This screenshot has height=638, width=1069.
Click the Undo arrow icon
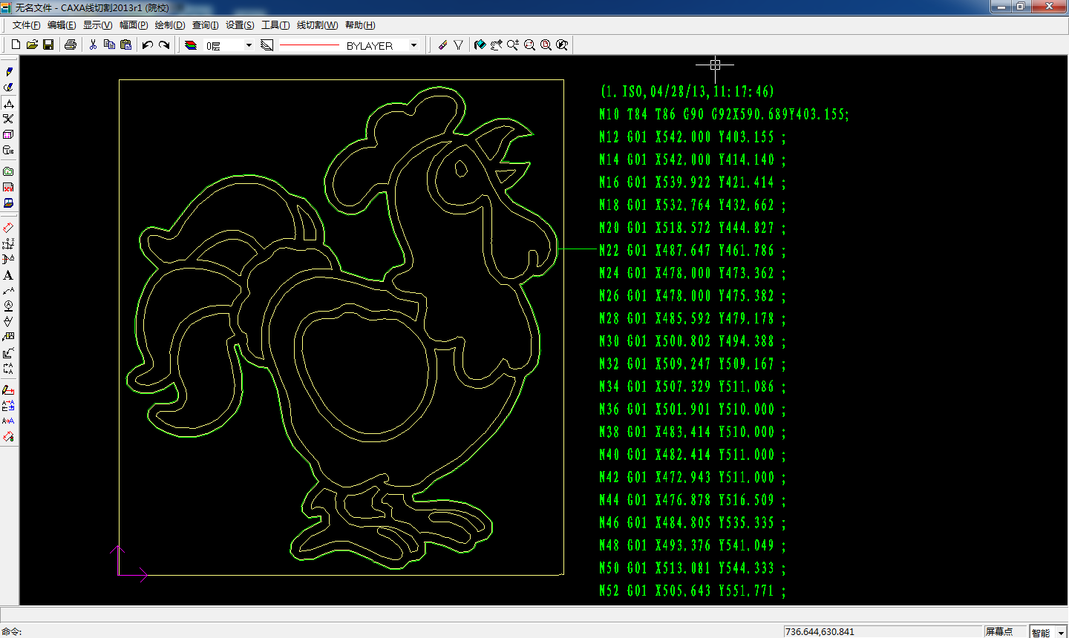click(148, 45)
